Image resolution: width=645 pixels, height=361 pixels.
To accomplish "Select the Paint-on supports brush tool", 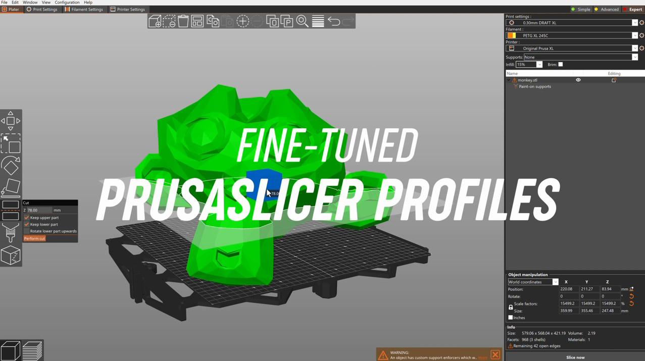I will coord(11,233).
